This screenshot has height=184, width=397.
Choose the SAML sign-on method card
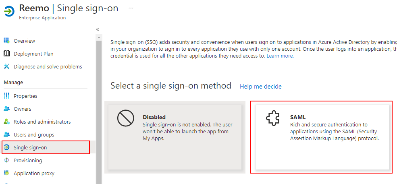pos(322,137)
